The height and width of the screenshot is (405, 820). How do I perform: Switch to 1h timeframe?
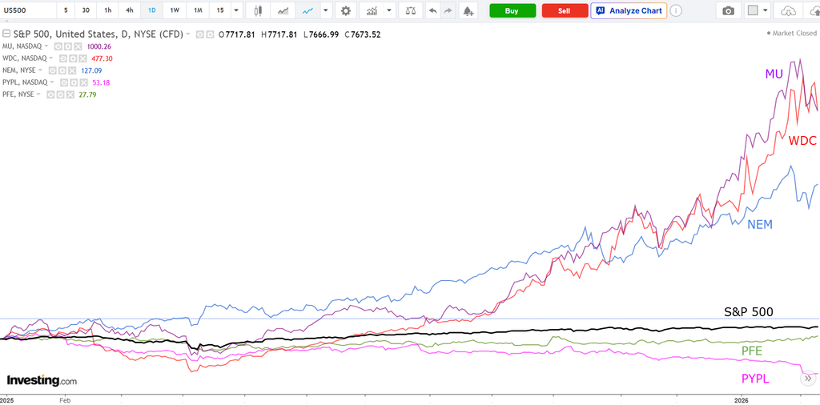tap(107, 10)
